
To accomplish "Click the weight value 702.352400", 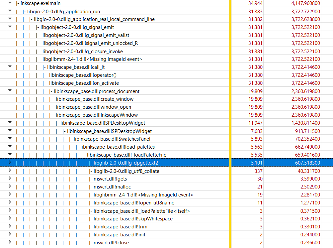I will coord(307,139).
